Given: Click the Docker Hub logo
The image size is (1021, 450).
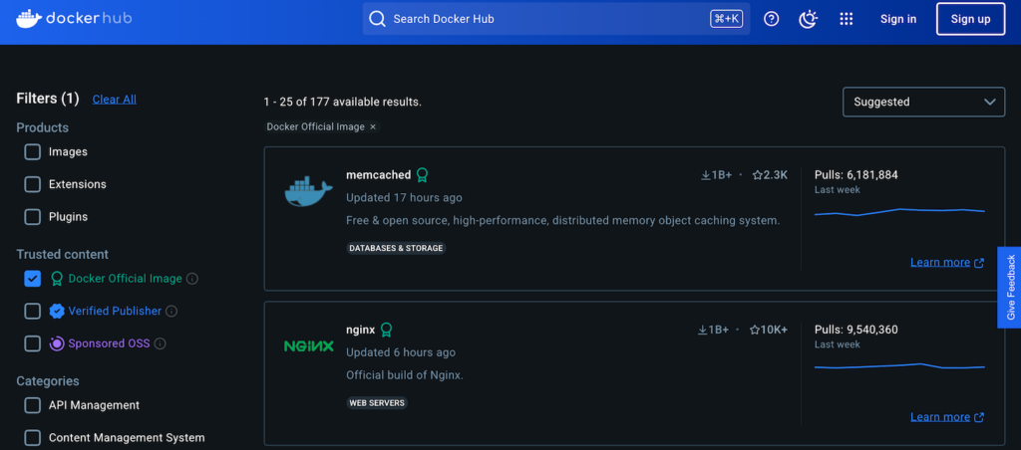Looking at the screenshot, I should [x=75, y=19].
